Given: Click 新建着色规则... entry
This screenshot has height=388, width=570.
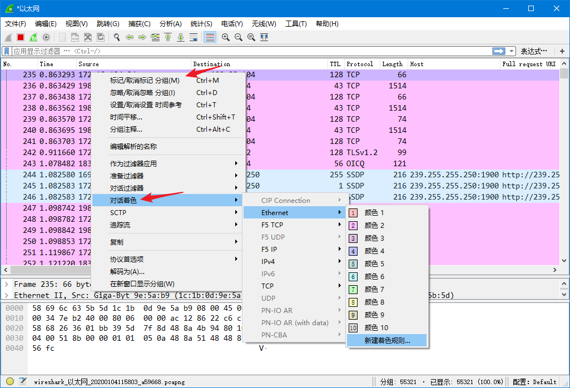Looking at the screenshot, I should [387, 341].
